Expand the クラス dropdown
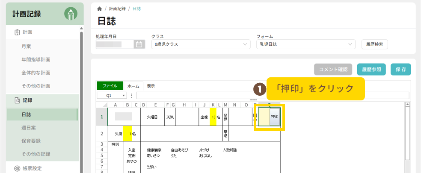Viewport: 421px width, 173px height. pos(245,44)
